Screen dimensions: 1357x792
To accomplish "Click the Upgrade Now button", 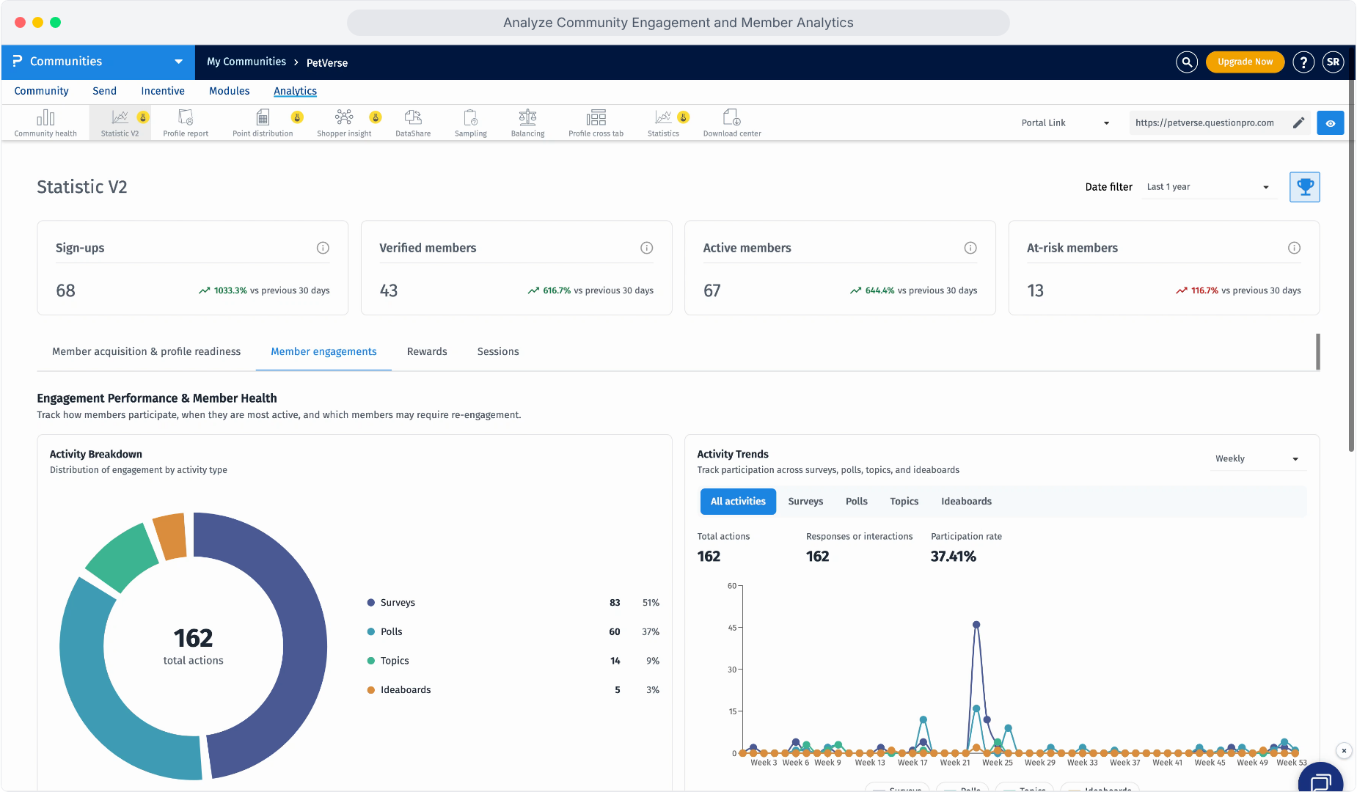I will click(x=1245, y=62).
